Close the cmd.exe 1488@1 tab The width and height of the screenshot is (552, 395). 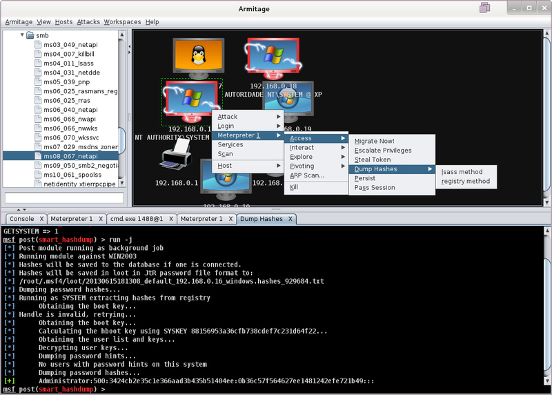tap(171, 219)
